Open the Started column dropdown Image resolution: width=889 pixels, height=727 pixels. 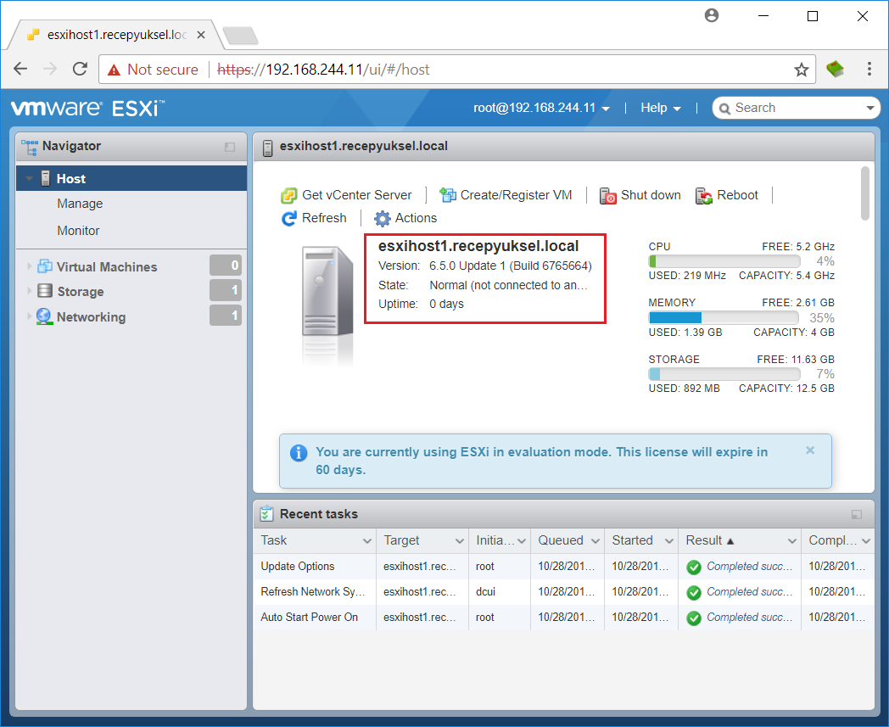tap(669, 541)
